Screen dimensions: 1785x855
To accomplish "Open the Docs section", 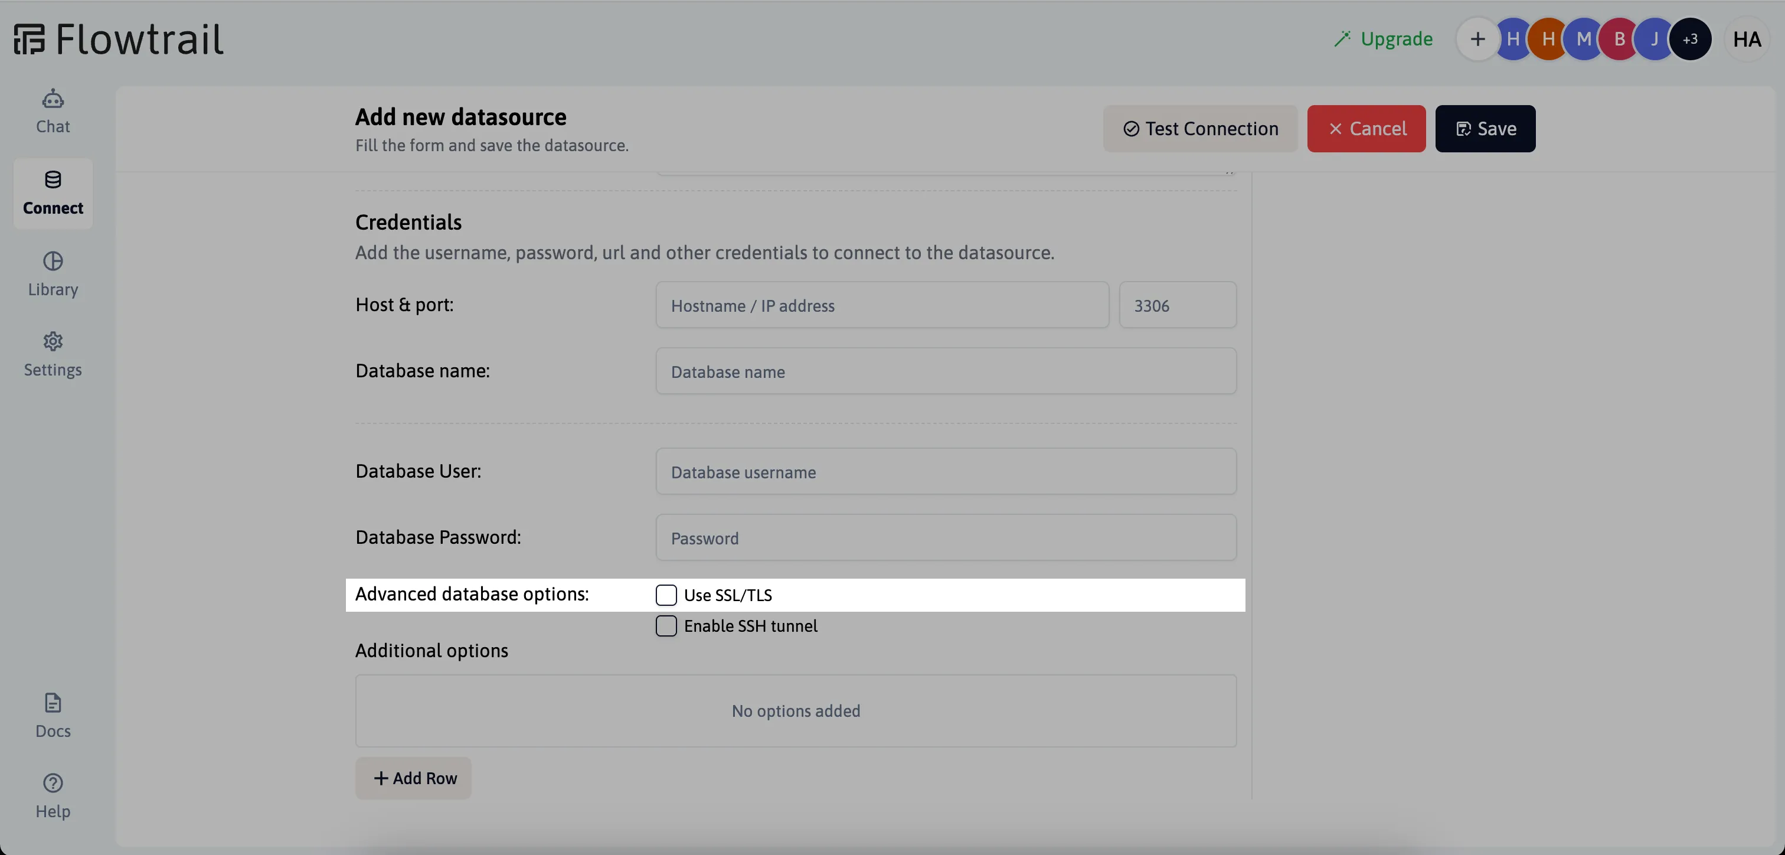I will click(x=53, y=715).
